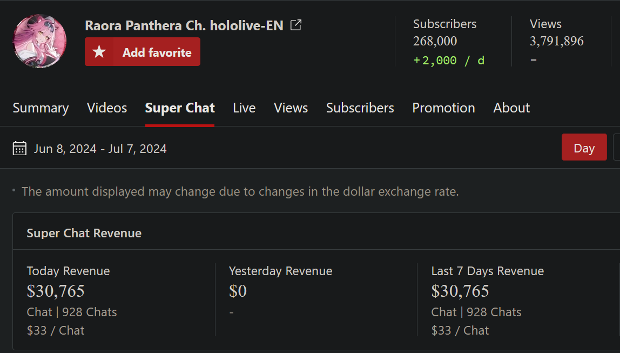Switch to the Subscribers tab
This screenshot has height=353, width=620.
click(360, 108)
